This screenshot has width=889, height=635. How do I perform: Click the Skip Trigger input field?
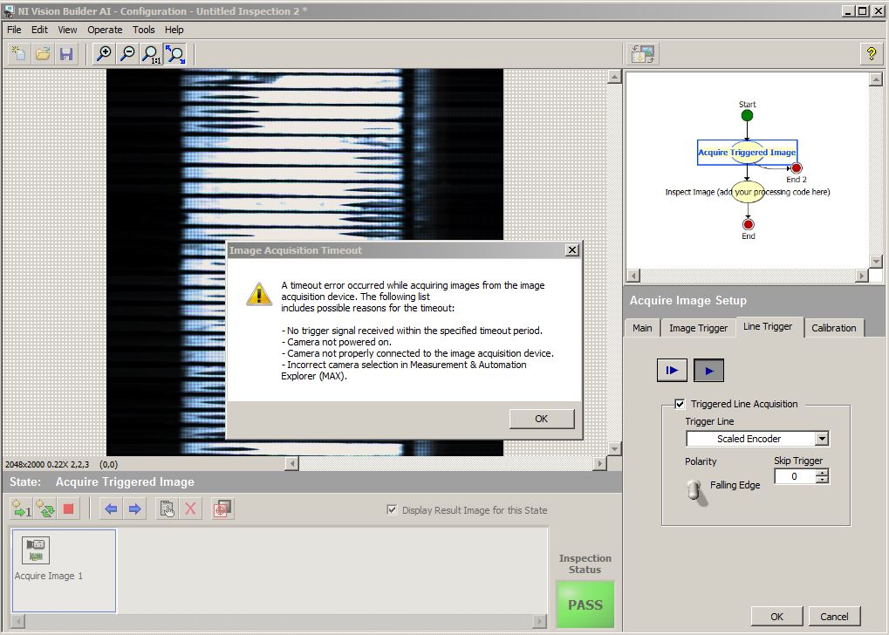coord(795,476)
